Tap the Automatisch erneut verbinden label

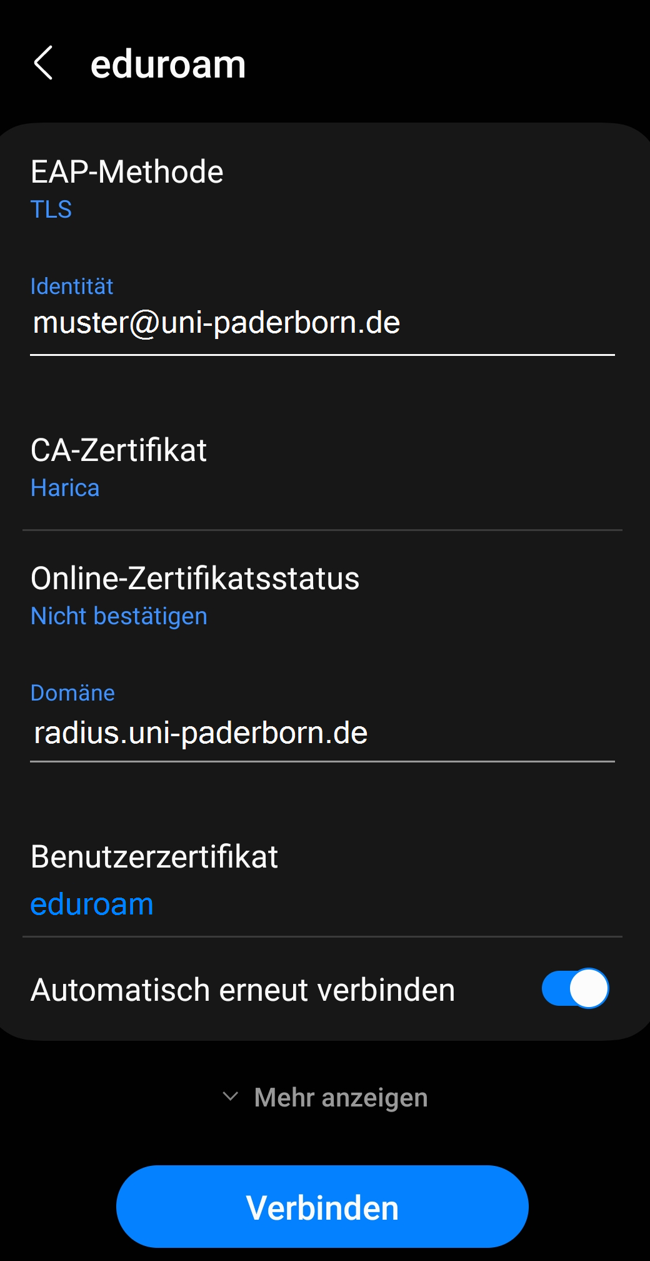(x=242, y=990)
